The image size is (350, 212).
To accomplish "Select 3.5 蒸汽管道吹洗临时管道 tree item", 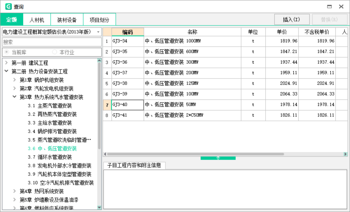I will pos(59,140).
